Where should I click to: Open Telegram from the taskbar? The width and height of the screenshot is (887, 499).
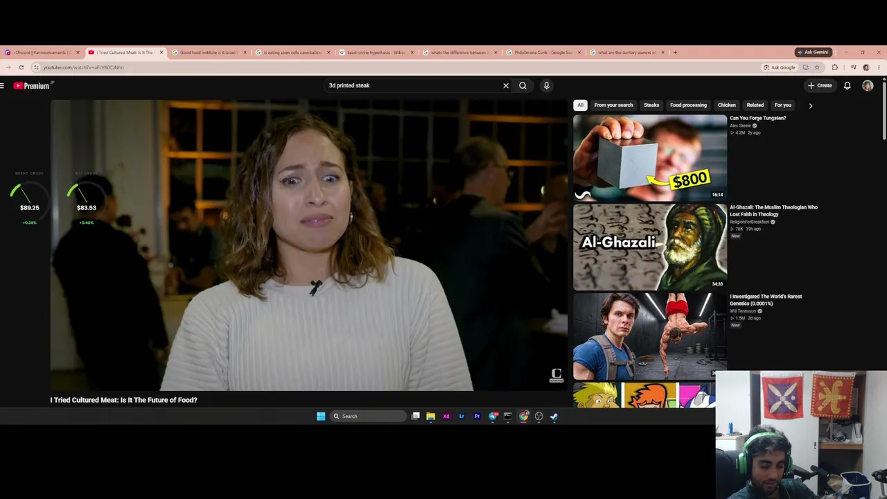point(493,417)
